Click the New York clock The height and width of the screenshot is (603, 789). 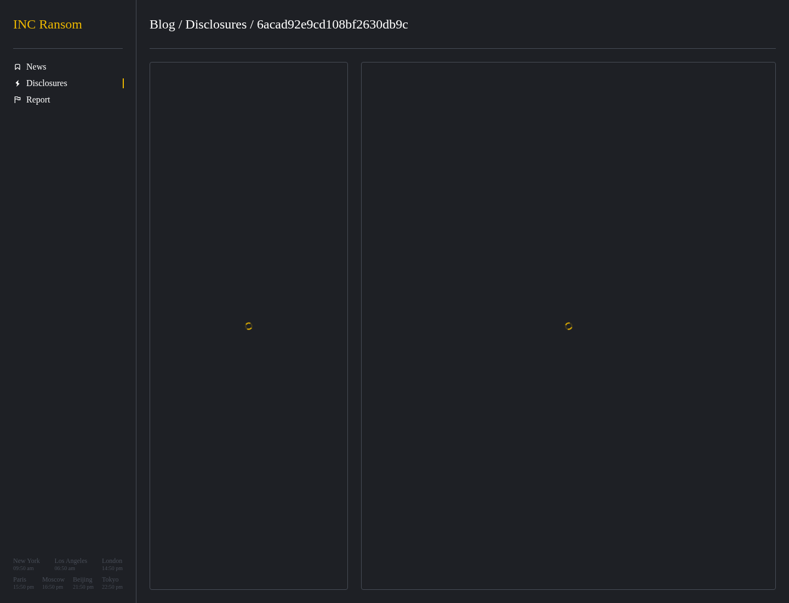tap(26, 564)
